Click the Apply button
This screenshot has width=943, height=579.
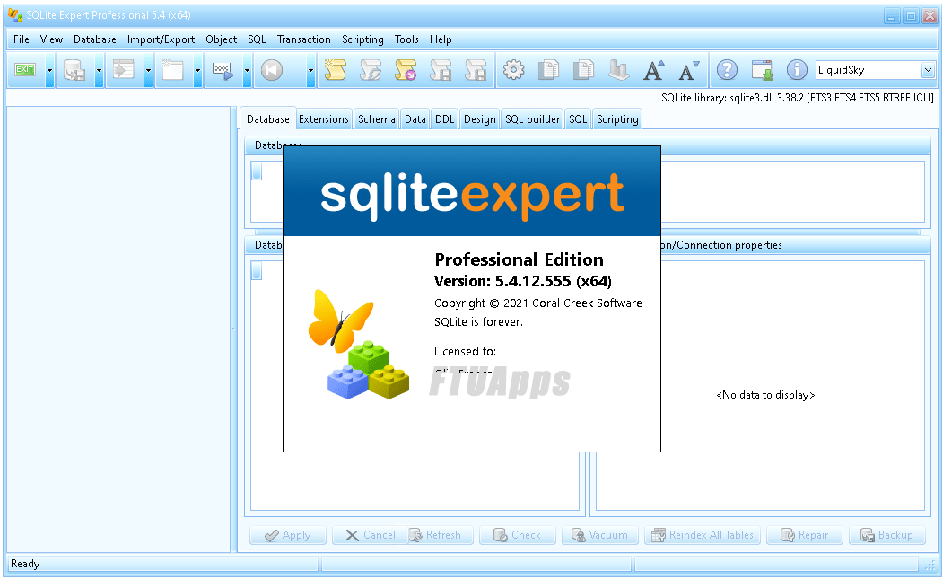pyautogui.click(x=288, y=535)
